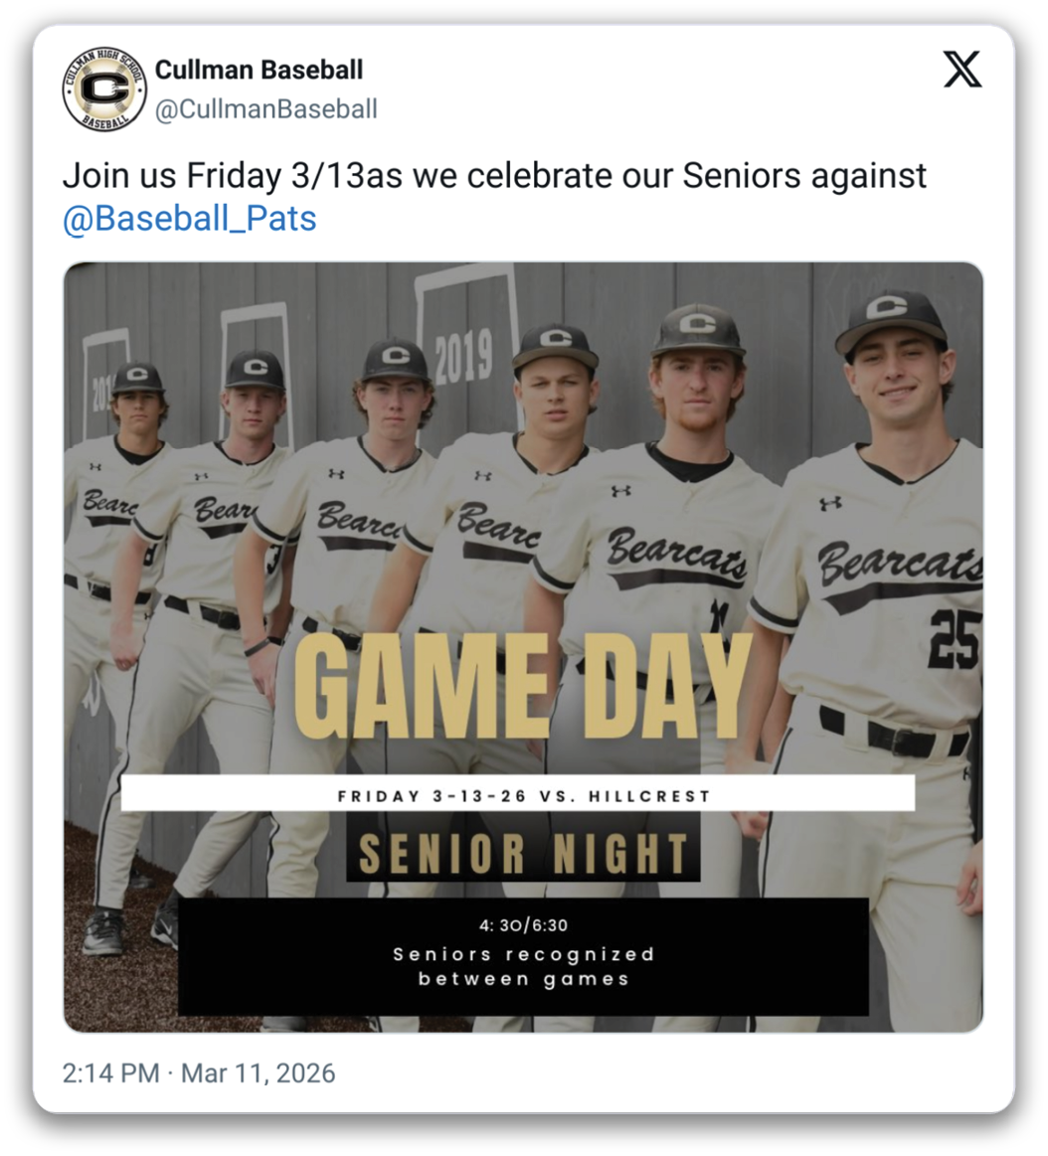Image resolution: width=1048 pixels, height=1156 pixels.
Task: Click jersey number 25 in the photo
Action: point(954,637)
